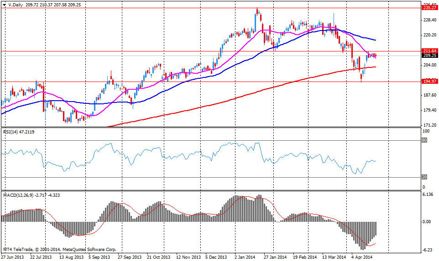
Task: Click the MACD 0.00 scale value
Action: click(427, 221)
